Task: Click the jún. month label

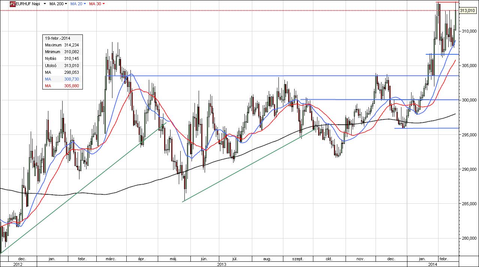Action: [x=204, y=259]
